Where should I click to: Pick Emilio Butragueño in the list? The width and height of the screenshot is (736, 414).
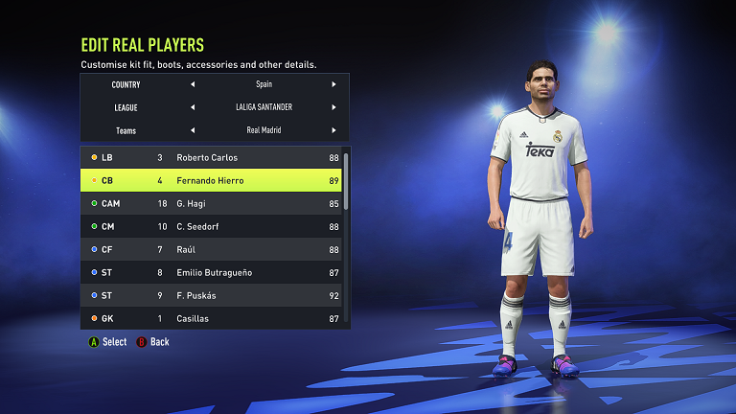tap(211, 273)
